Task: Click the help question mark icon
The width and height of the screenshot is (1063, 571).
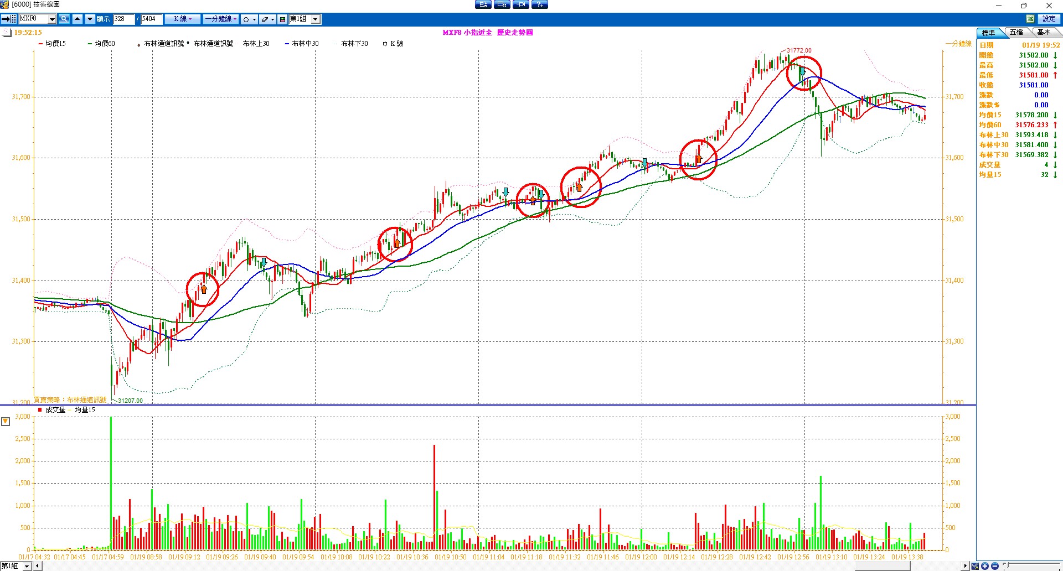Action: (x=539, y=5)
